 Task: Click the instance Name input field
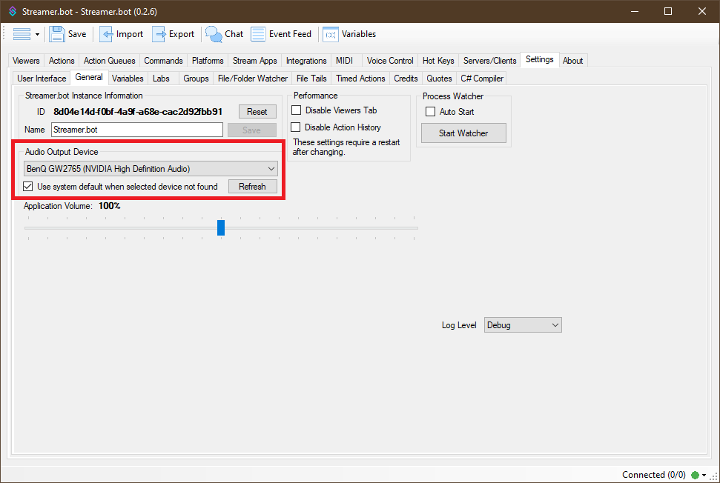(137, 130)
